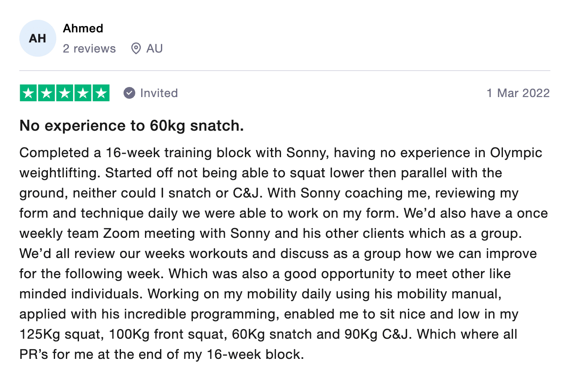Click the AU country label
Viewport: 568px width, 374px height.
(x=154, y=49)
